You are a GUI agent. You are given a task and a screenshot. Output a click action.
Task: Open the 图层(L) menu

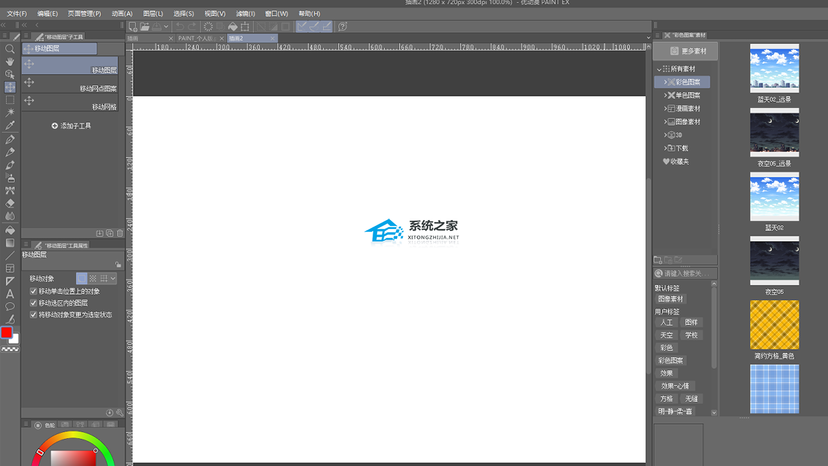coord(153,14)
